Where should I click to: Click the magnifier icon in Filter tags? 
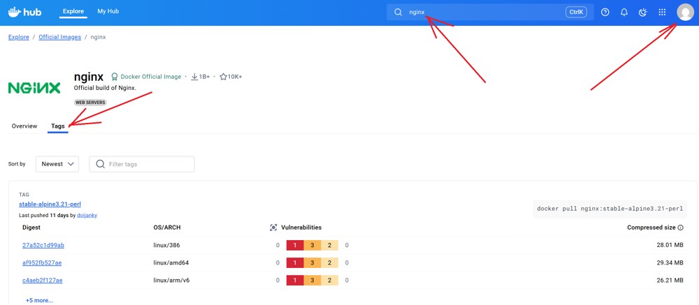pos(101,164)
